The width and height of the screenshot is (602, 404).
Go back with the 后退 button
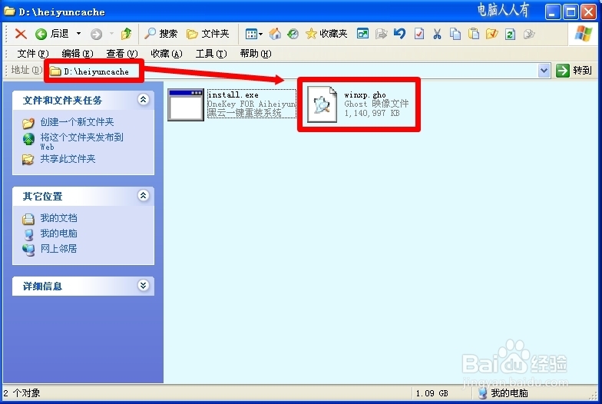pyautogui.click(x=51, y=34)
